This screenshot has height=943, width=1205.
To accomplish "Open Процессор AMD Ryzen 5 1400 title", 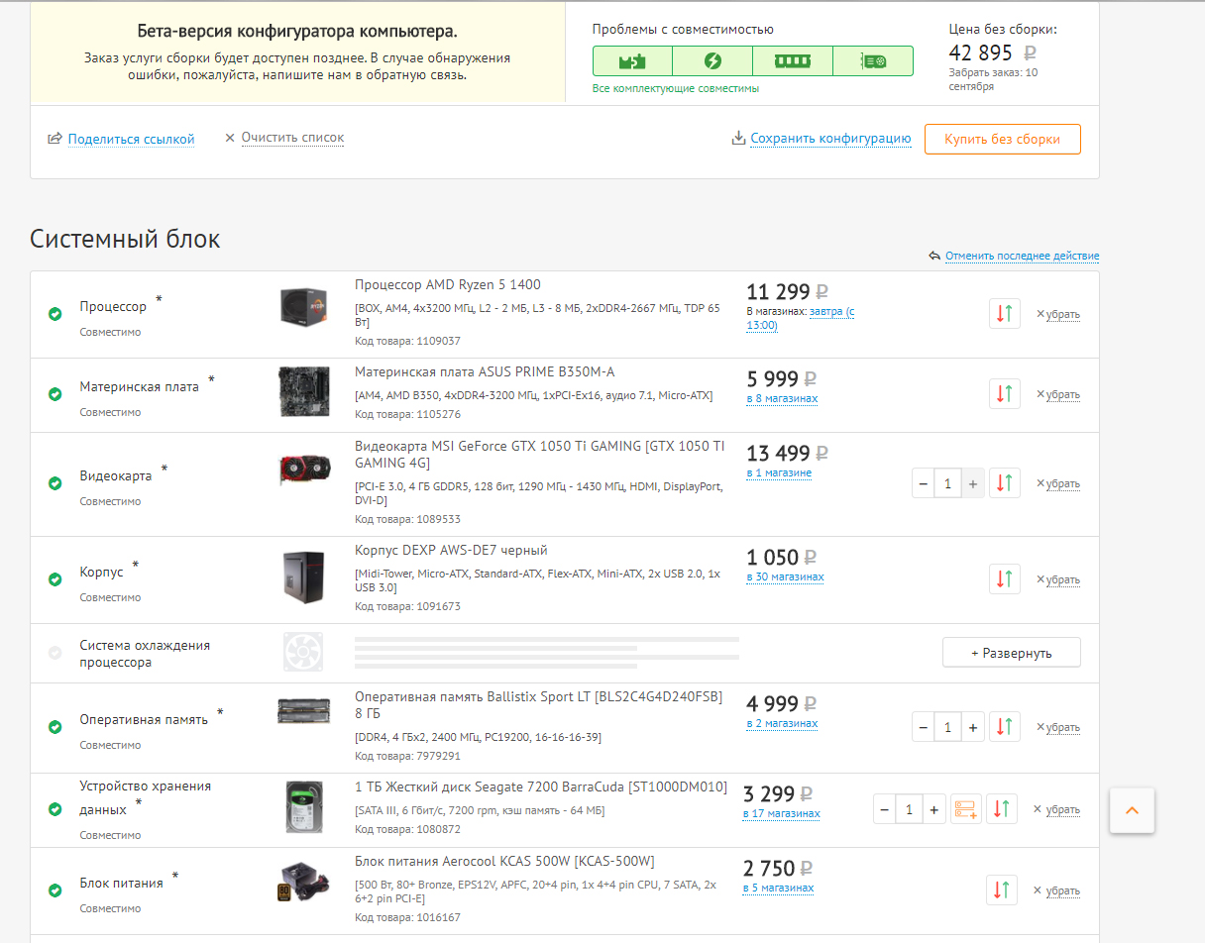I will tap(448, 284).
